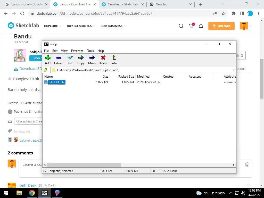Screen dimensions: 264x198
Task: Open the View menu in 7-Zip
Action: (x=64, y=51)
